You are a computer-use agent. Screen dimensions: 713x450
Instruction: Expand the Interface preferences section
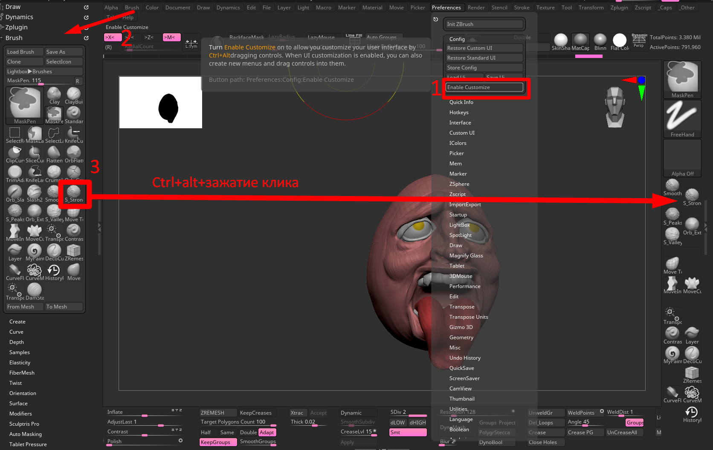tap(460, 123)
